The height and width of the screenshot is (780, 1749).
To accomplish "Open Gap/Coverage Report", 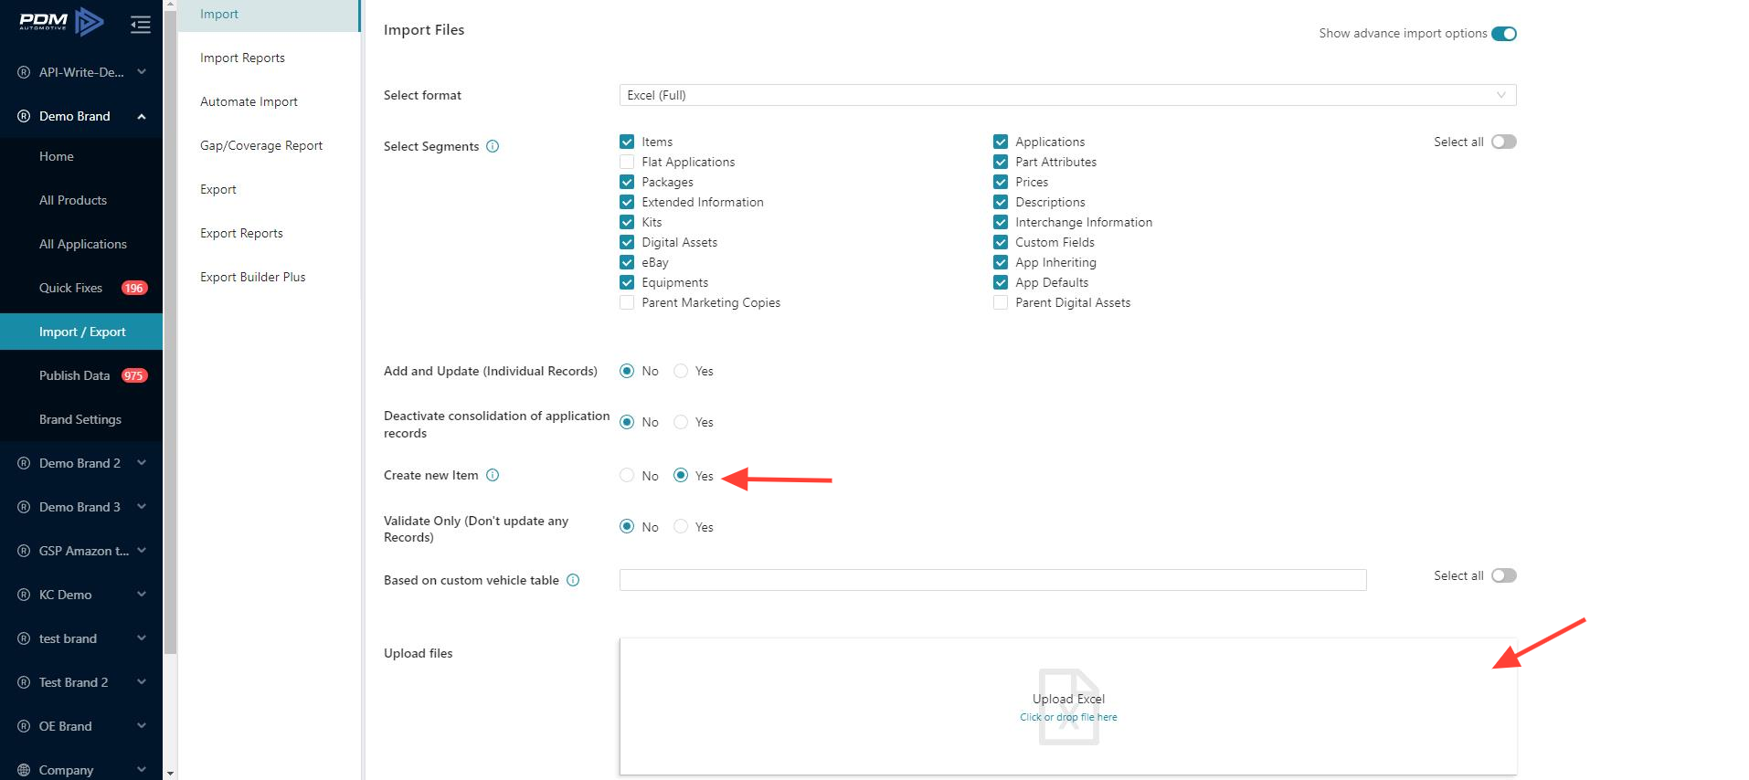I will [x=261, y=145].
